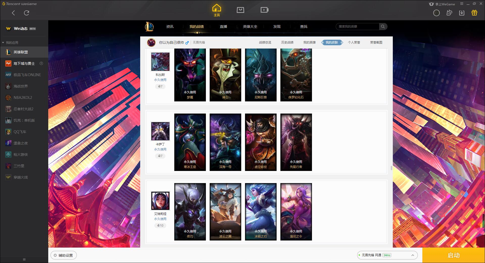
Task: Open the 深海一号 skin card
Action: click(x=225, y=142)
